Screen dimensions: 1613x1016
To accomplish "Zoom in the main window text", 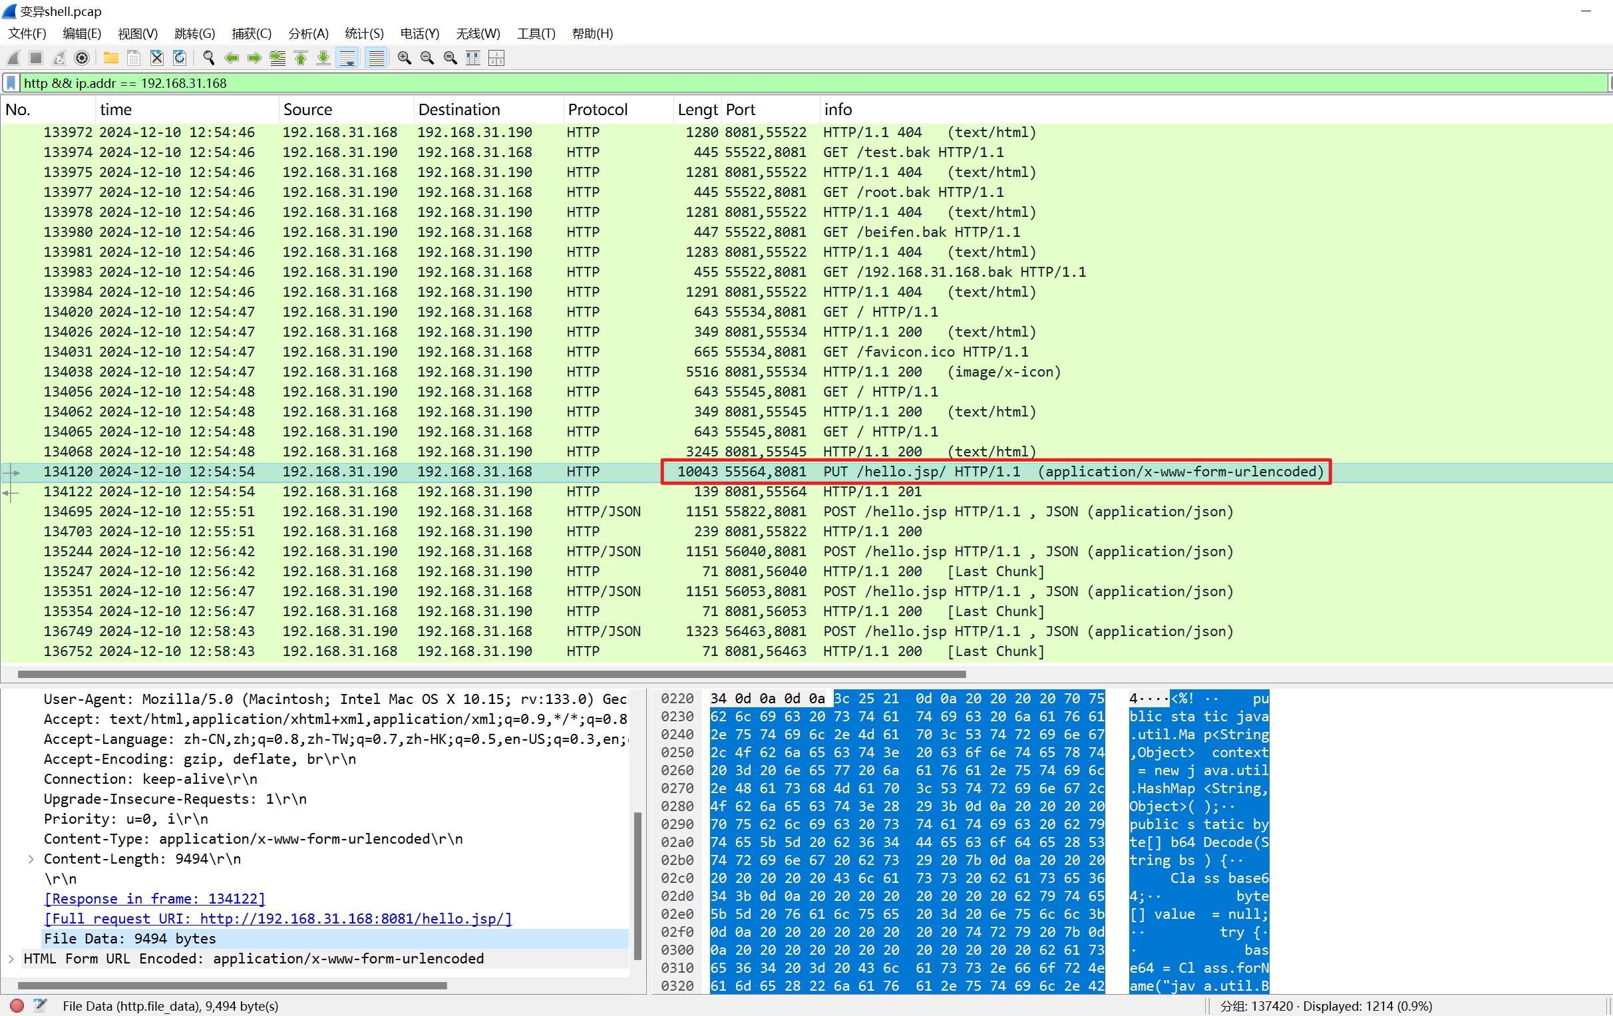I will tap(405, 59).
